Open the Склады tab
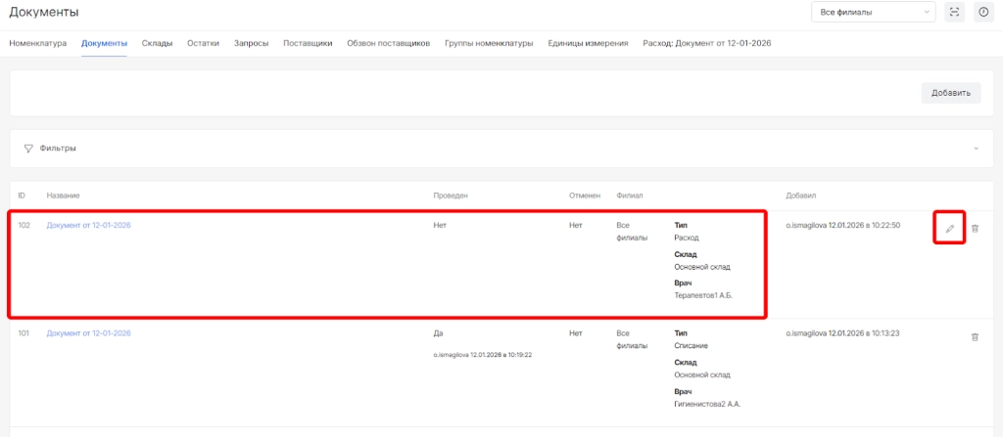The width and height of the screenshot is (1003, 437). [x=157, y=43]
